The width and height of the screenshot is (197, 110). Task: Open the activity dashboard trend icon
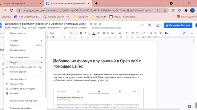tap(142, 25)
